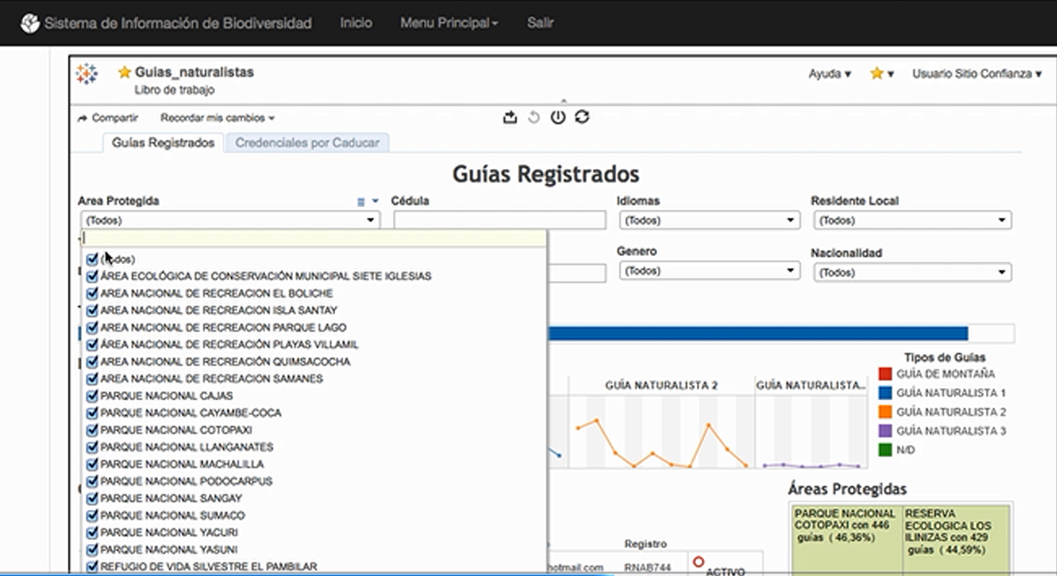Click the revert/undo toolbar icon
The width and height of the screenshot is (1057, 576).
pyautogui.click(x=533, y=117)
